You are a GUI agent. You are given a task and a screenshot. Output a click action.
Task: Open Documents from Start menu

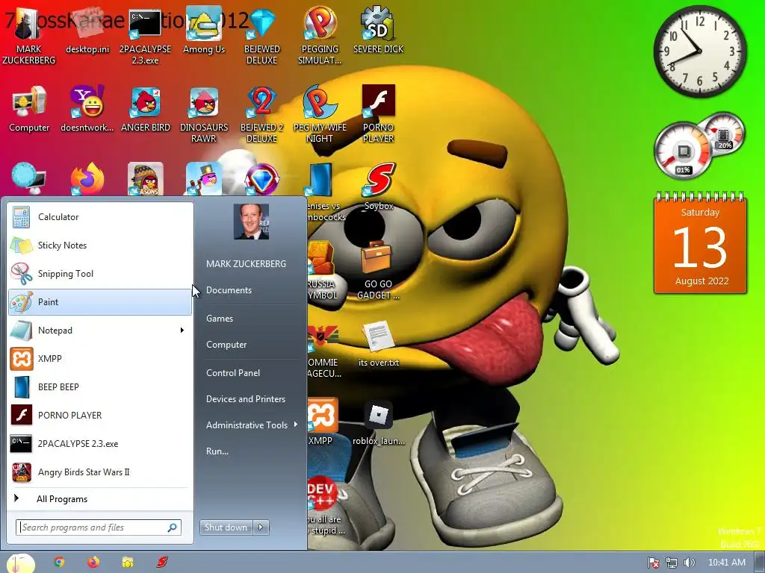[x=229, y=290]
